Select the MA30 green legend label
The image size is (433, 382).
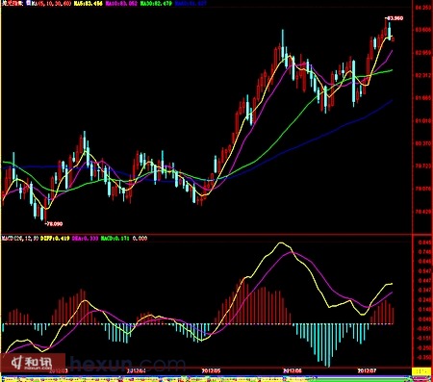pyautogui.click(x=156, y=3)
